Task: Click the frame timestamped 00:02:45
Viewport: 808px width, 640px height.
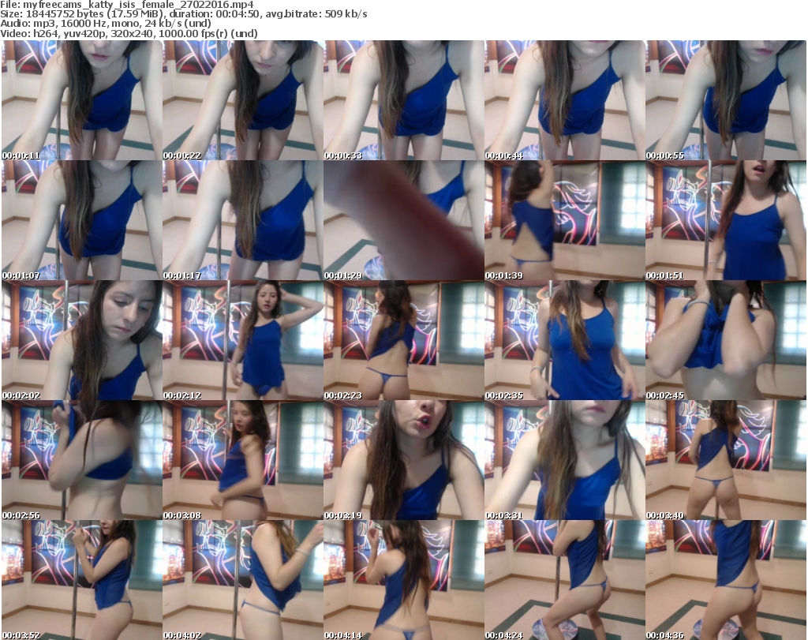Action: (726, 340)
